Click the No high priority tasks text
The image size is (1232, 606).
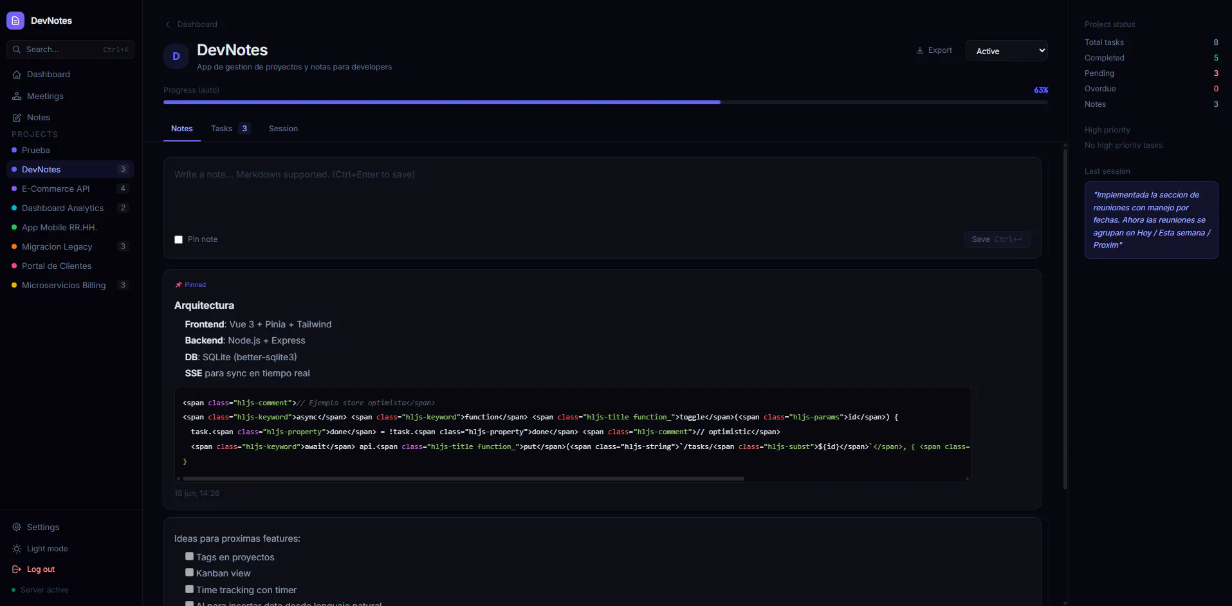(1123, 145)
